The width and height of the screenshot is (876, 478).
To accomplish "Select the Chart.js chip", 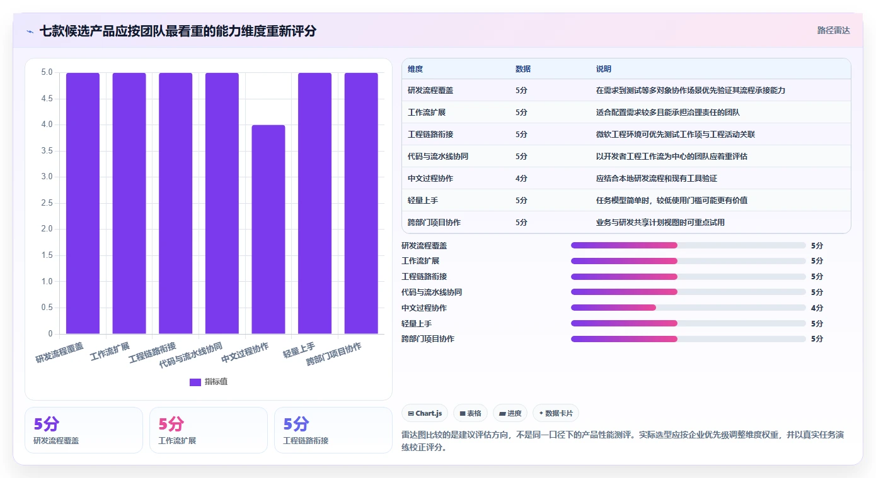I will [x=425, y=413].
